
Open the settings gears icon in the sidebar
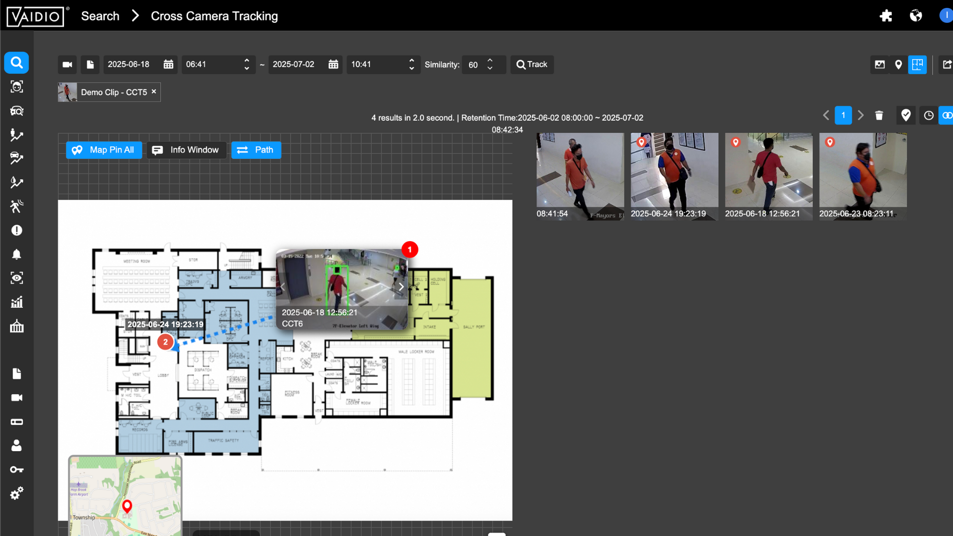click(x=16, y=493)
